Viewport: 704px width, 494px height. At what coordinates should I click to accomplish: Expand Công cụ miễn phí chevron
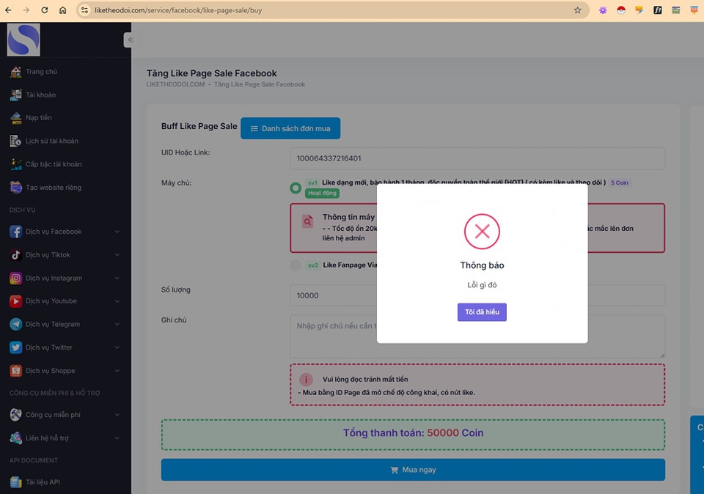pos(117,415)
